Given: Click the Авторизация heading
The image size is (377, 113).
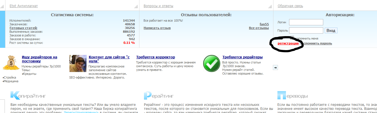Looking at the screenshot, I should point(340,15).
